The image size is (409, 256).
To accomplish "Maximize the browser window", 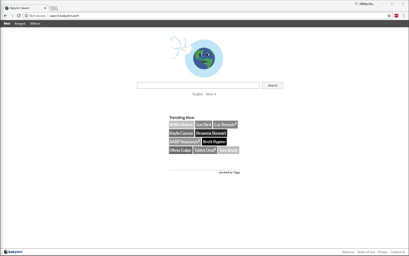I will click(392, 4).
